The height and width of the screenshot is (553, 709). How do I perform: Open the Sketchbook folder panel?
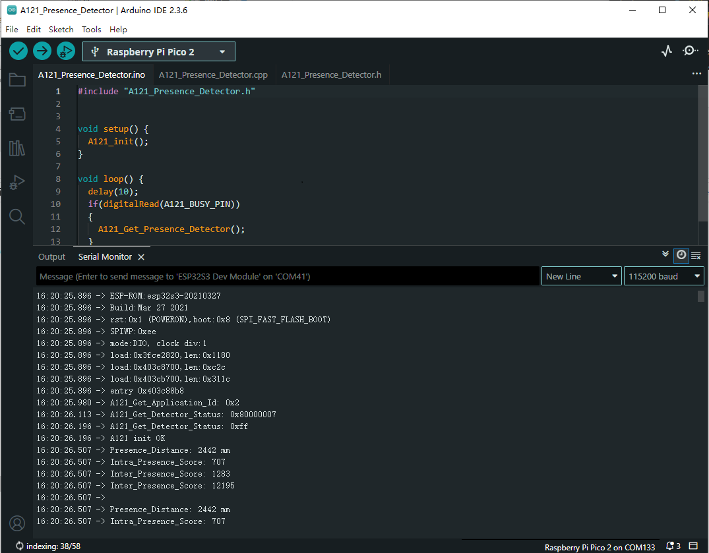click(17, 80)
